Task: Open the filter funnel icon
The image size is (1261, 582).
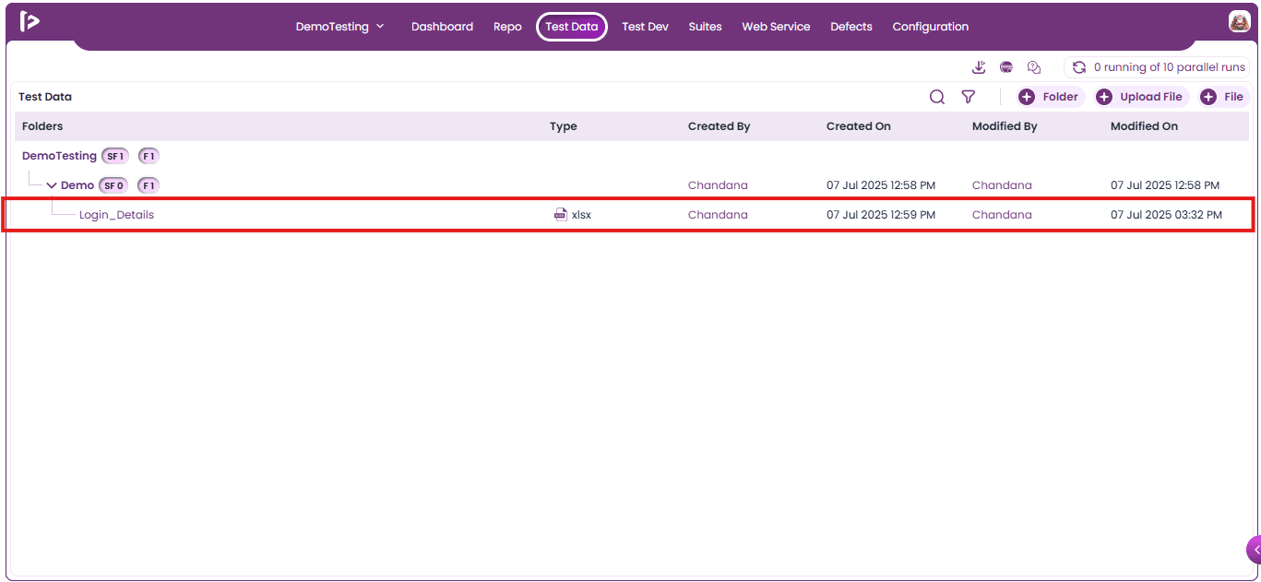Action: (x=969, y=97)
